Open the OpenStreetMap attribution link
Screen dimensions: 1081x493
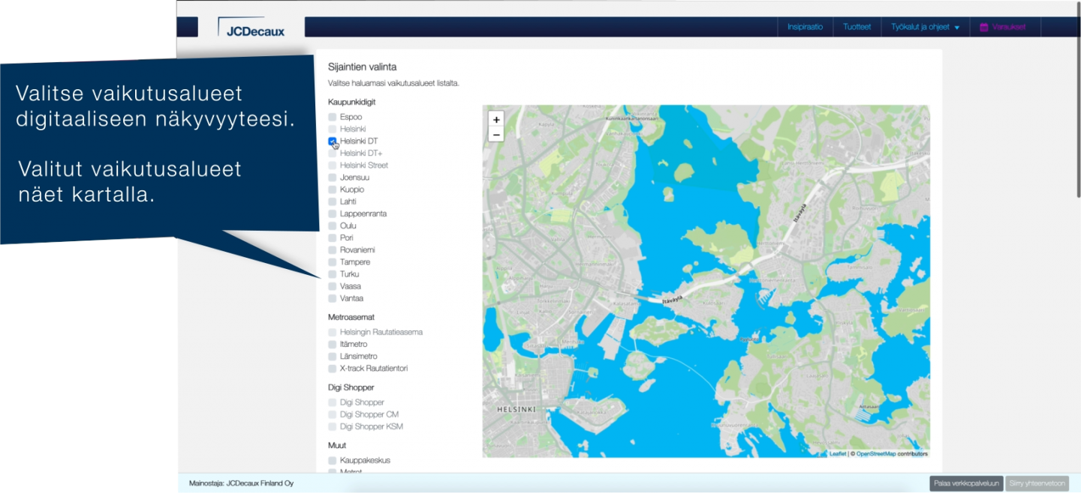(x=876, y=454)
